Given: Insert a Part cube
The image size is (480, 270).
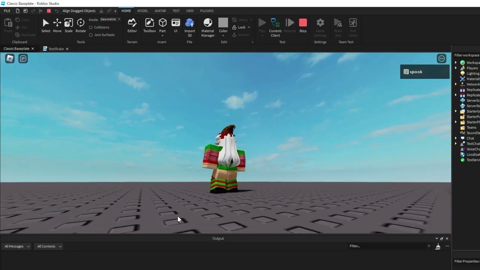Looking at the screenshot, I should click(x=162, y=23).
